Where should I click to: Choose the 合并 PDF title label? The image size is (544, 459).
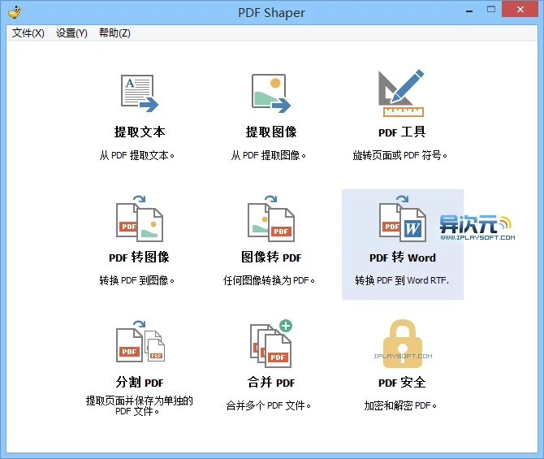point(271,383)
